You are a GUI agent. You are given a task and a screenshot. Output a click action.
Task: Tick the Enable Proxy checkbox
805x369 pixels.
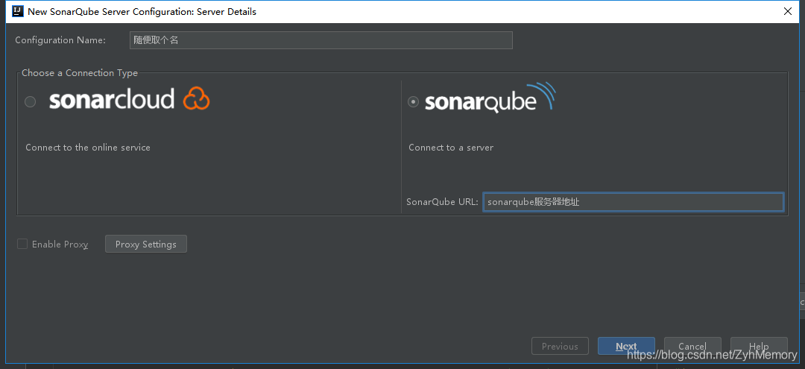(22, 244)
